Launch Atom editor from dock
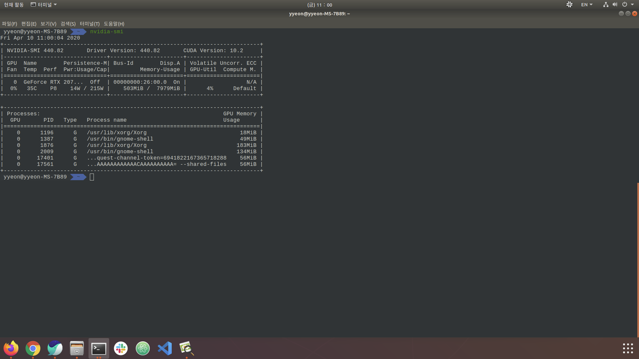 [143, 348]
